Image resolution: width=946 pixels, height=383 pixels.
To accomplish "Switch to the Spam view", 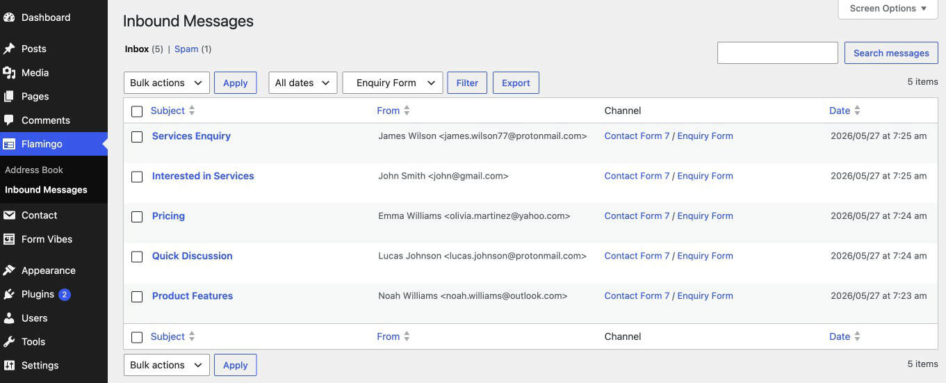I will tap(186, 49).
